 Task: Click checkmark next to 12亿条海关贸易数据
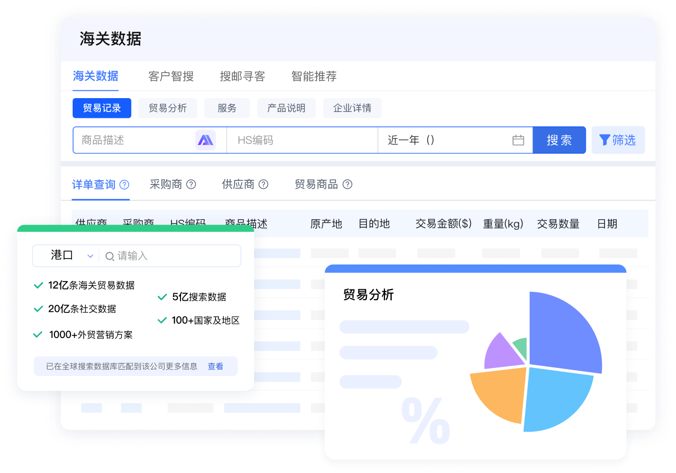[38, 285]
